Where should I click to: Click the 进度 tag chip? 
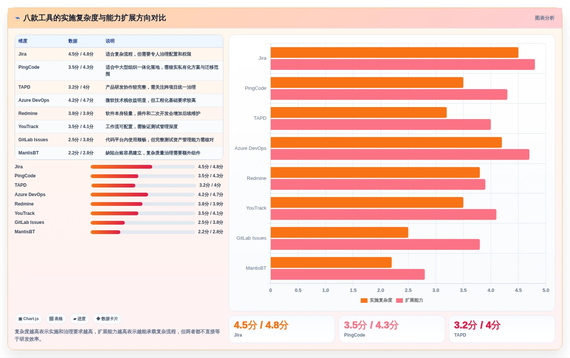[79, 319]
